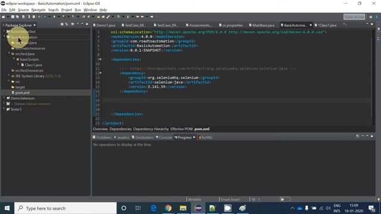Click Smart Insert in status bar
The width and height of the screenshot is (381, 214).
tap(230, 200)
